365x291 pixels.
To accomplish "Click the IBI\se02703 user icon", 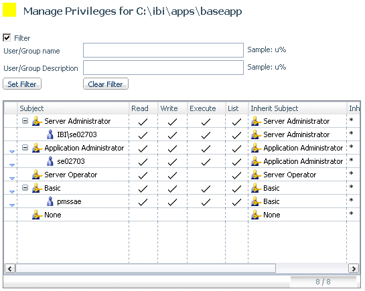I will [50, 134].
